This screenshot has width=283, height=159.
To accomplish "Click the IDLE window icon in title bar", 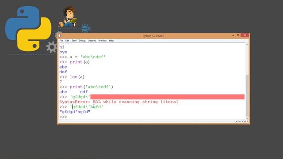I will coord(60,36).
